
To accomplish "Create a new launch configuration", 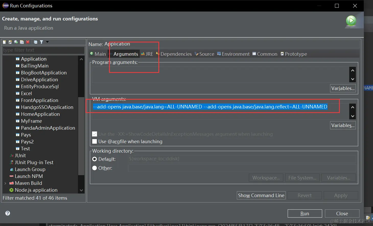I will pos(4,42).
